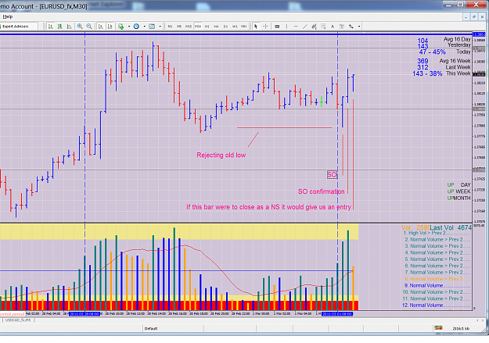The width and height of the screenshot is (489, 343).
Task: Select the 'SO' label on chart
Action: coord(332,175)
